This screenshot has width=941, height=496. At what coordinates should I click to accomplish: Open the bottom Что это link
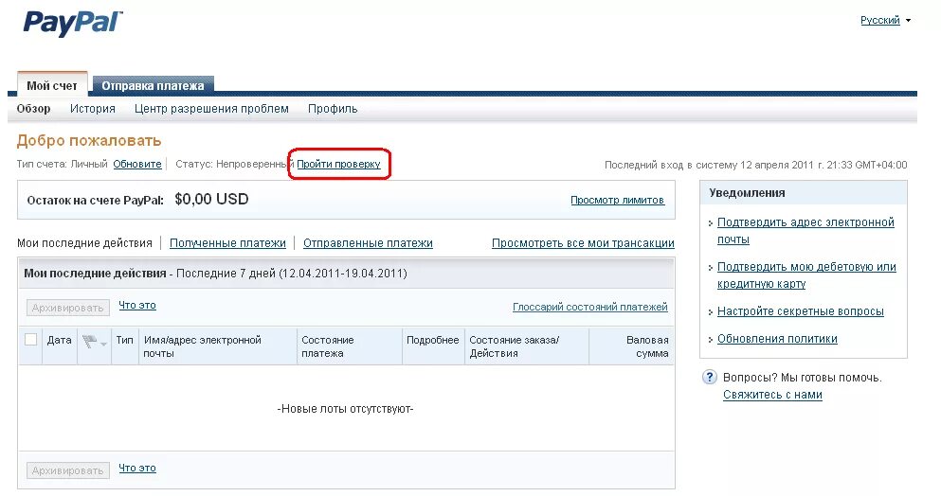coord(136,468)
